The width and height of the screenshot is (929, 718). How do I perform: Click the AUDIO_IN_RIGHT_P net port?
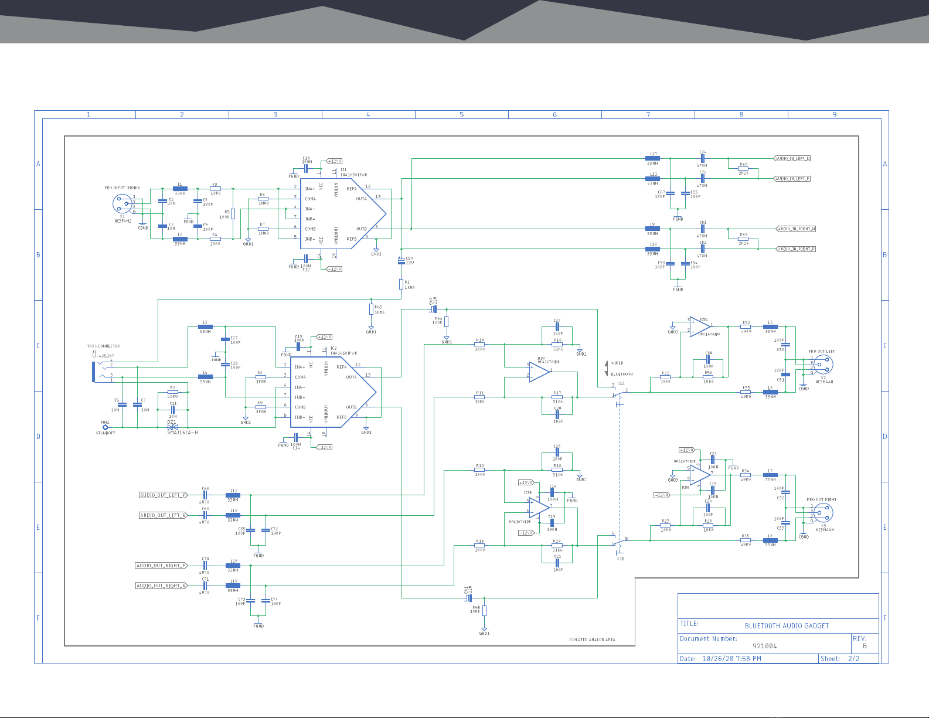tap(796, 249)
